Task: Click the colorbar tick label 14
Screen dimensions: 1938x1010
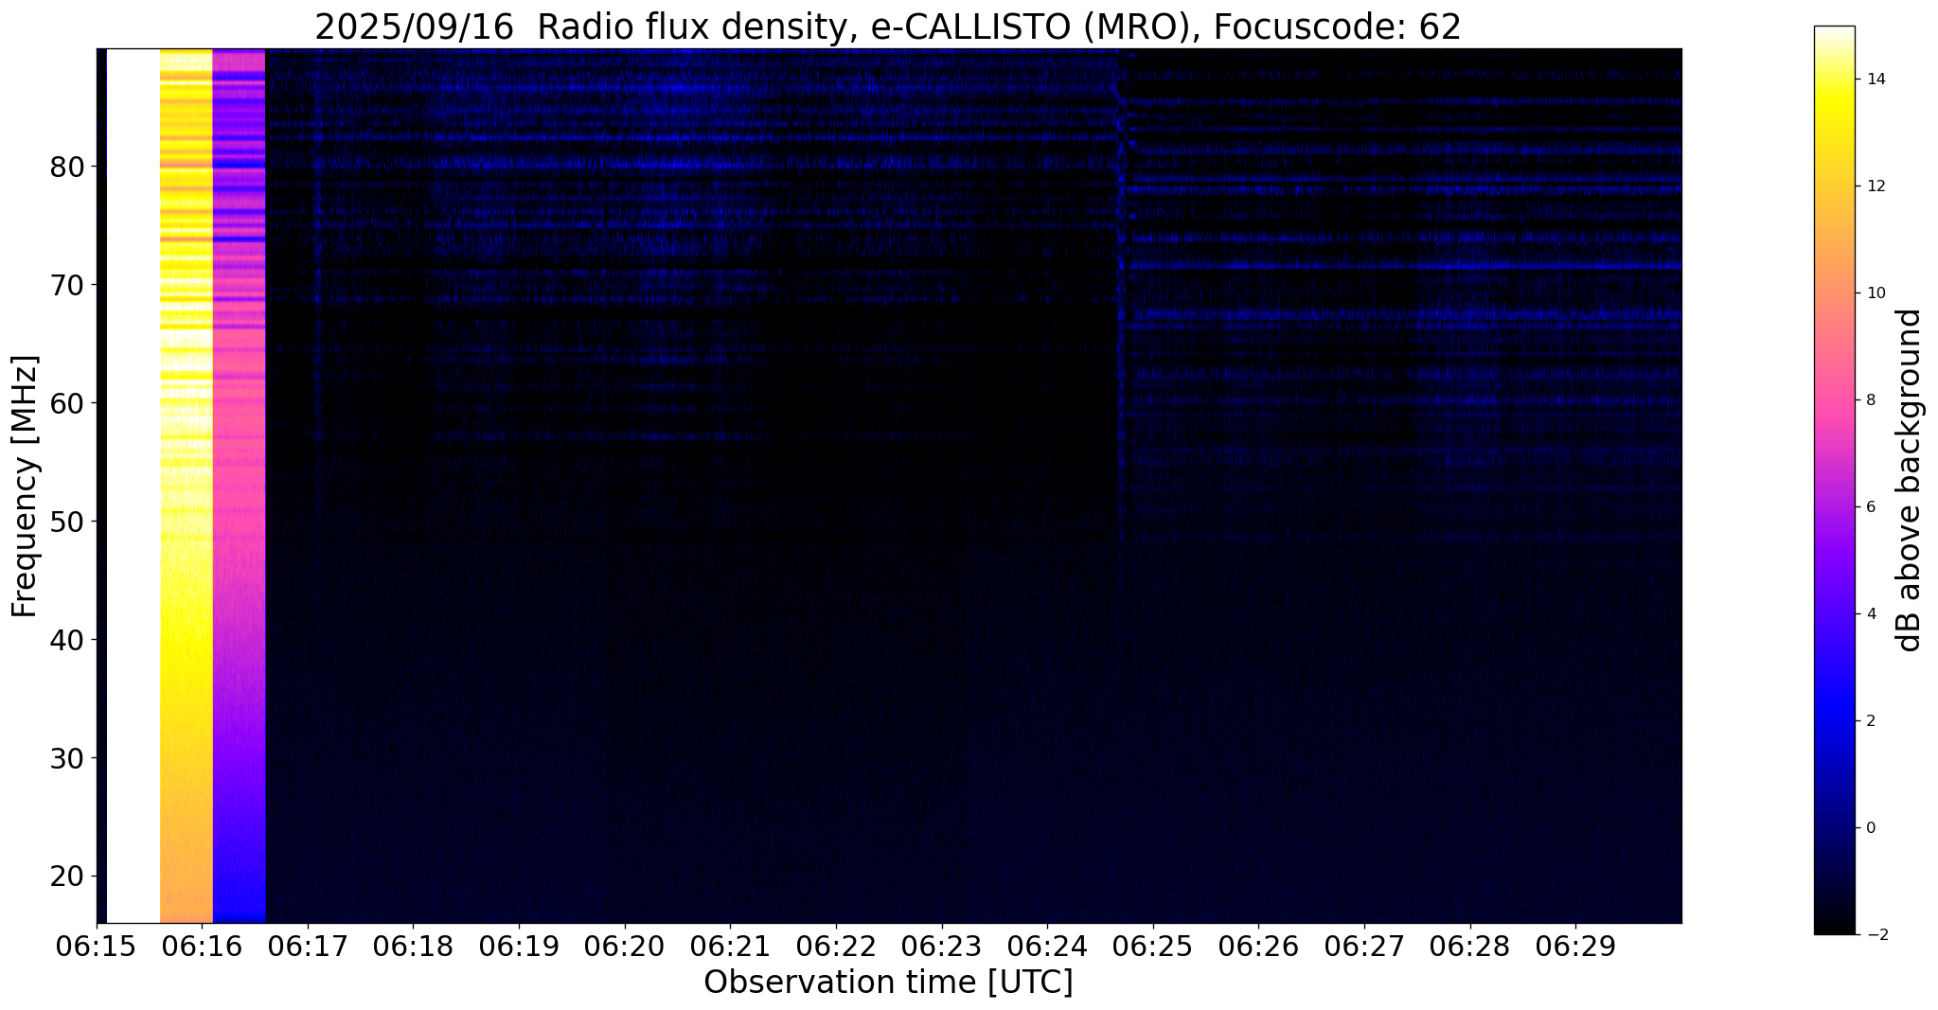Action: pyautogui.click(x=1875, y=80)
